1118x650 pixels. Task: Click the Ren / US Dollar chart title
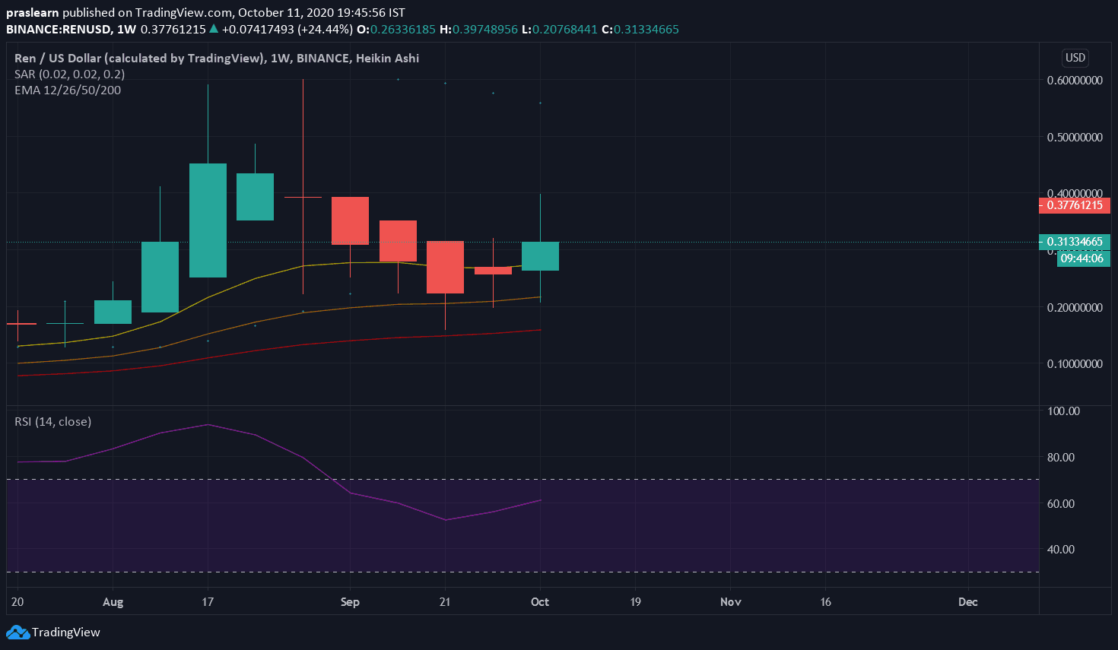(217, 58)
